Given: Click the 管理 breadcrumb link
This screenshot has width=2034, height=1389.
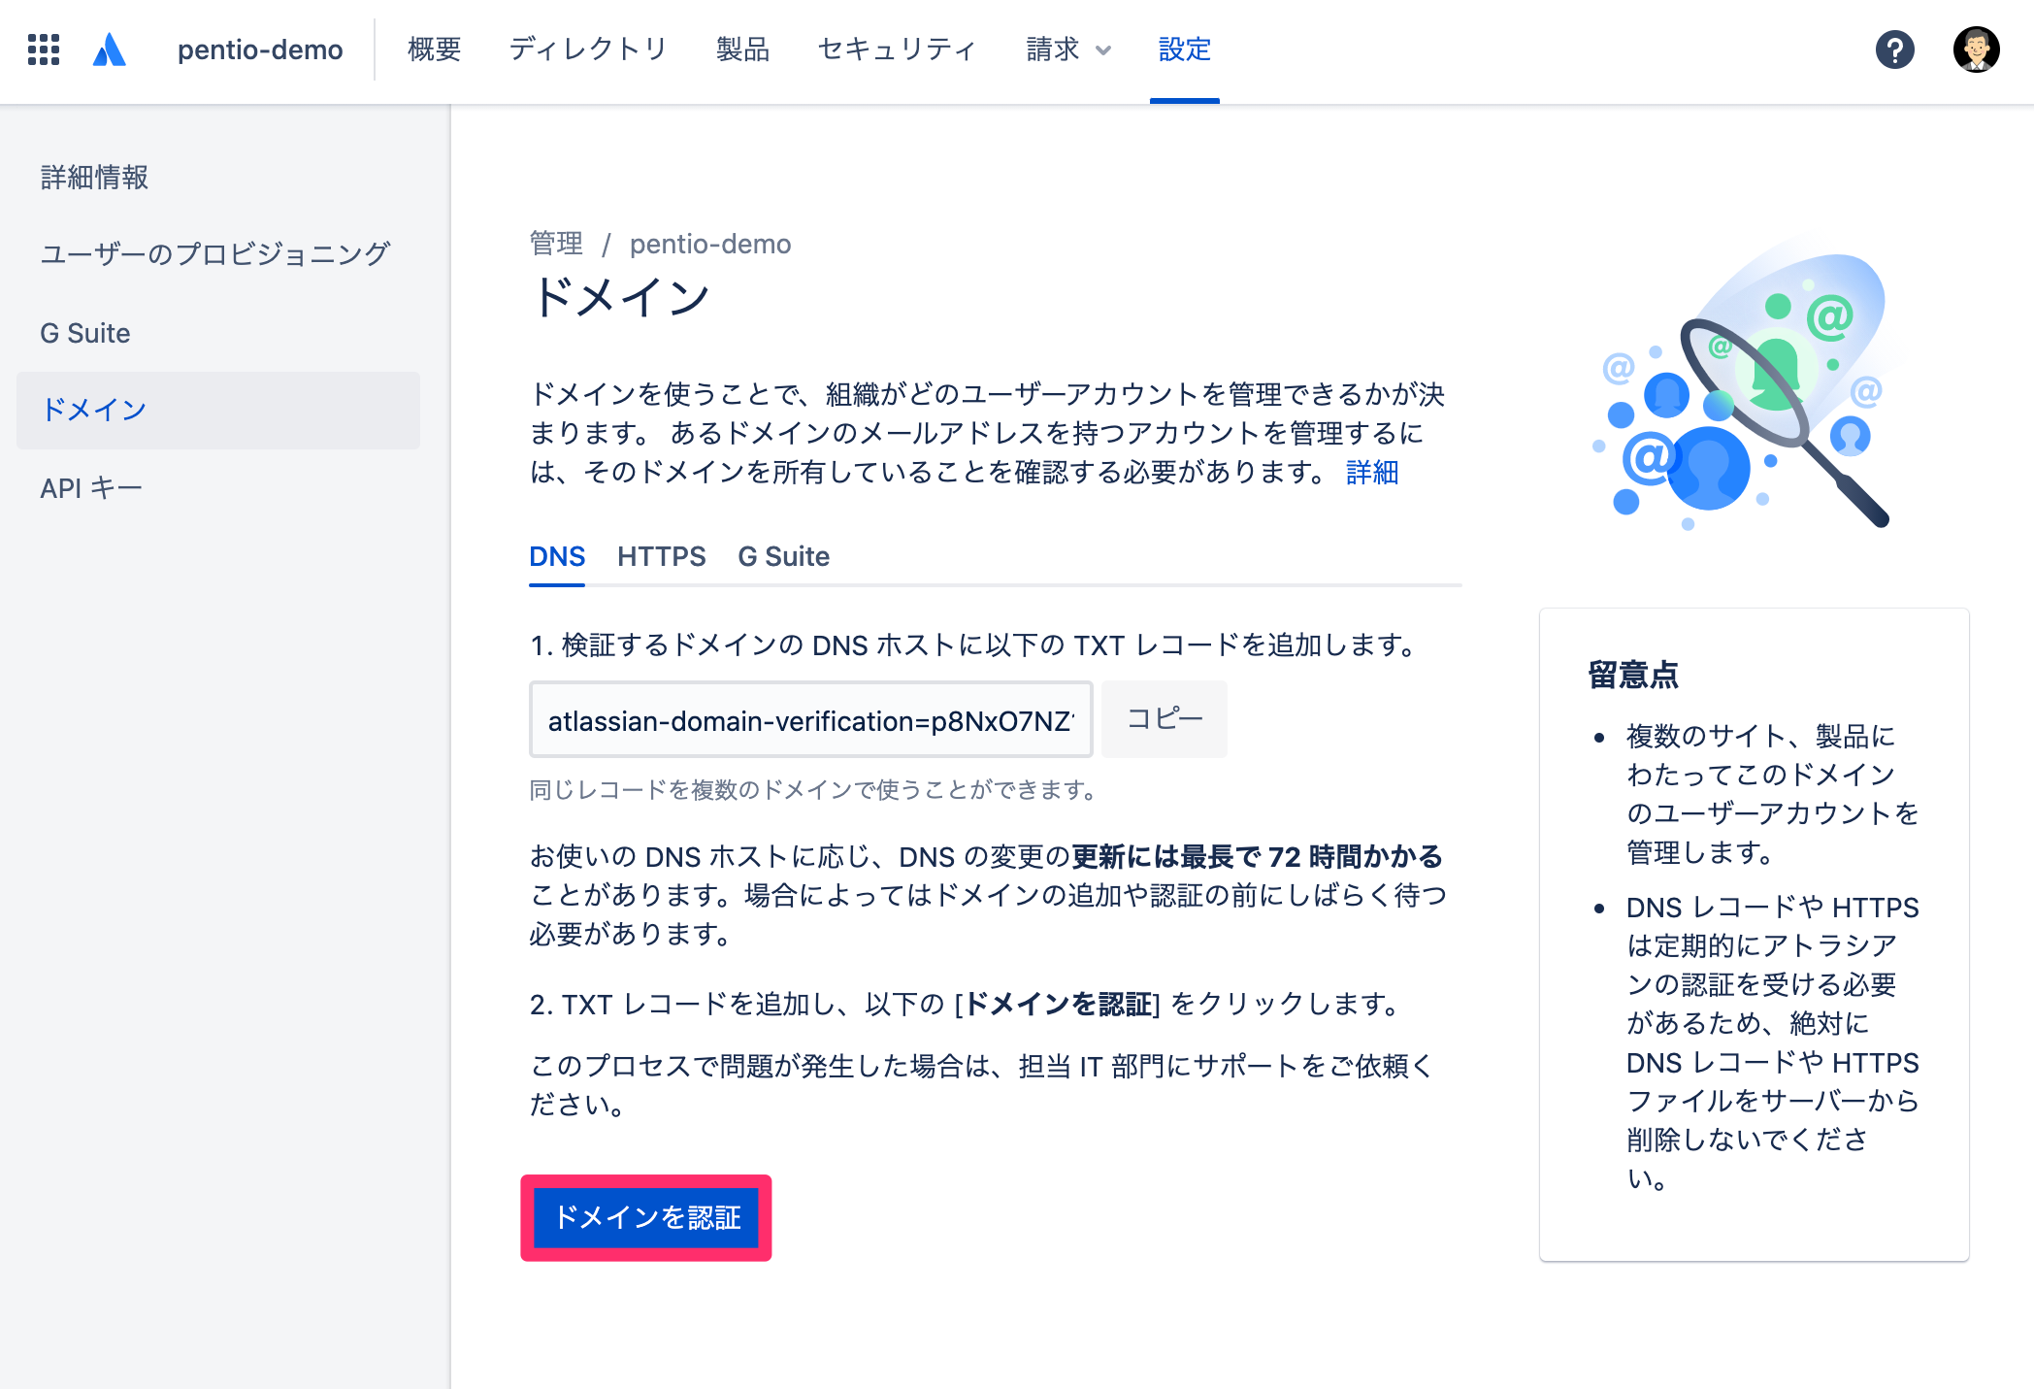Looking at the screenshot, I should (x=556, y=244).
